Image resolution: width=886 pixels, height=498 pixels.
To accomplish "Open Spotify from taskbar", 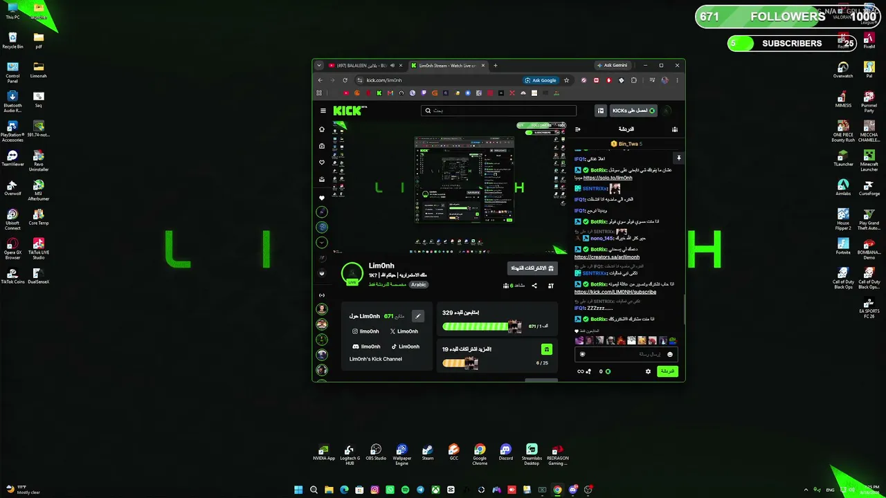I will (405, 490).
